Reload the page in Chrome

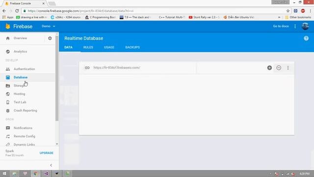pos(17,11)
